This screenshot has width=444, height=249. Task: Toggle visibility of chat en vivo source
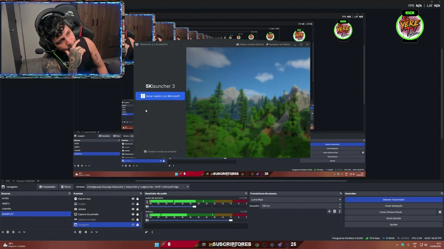(x=133, y=199)
